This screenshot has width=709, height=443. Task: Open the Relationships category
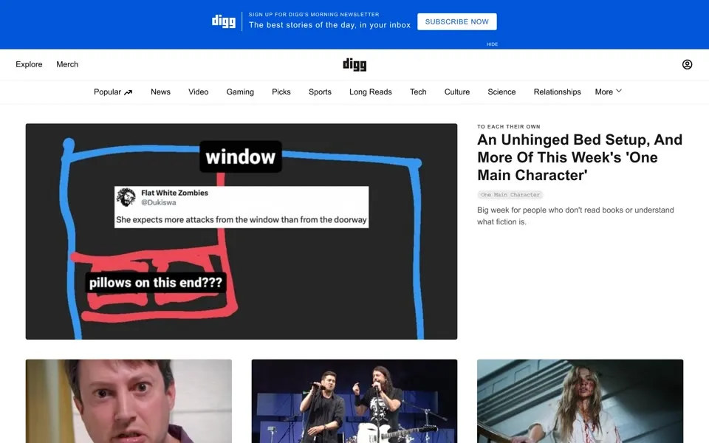pyautogui.click(x=557, y=92)
